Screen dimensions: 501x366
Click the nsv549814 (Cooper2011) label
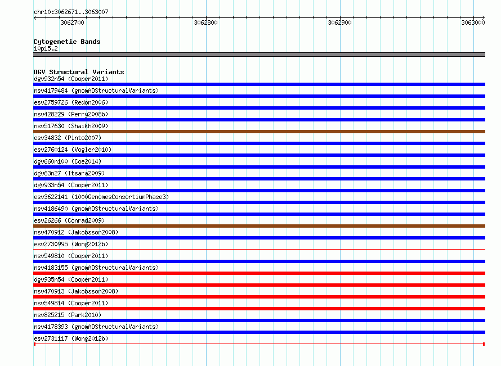coord(71,303)
